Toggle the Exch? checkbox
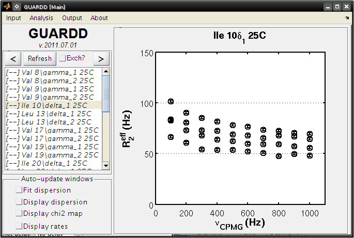354x238 pixels. coord(63,58)
